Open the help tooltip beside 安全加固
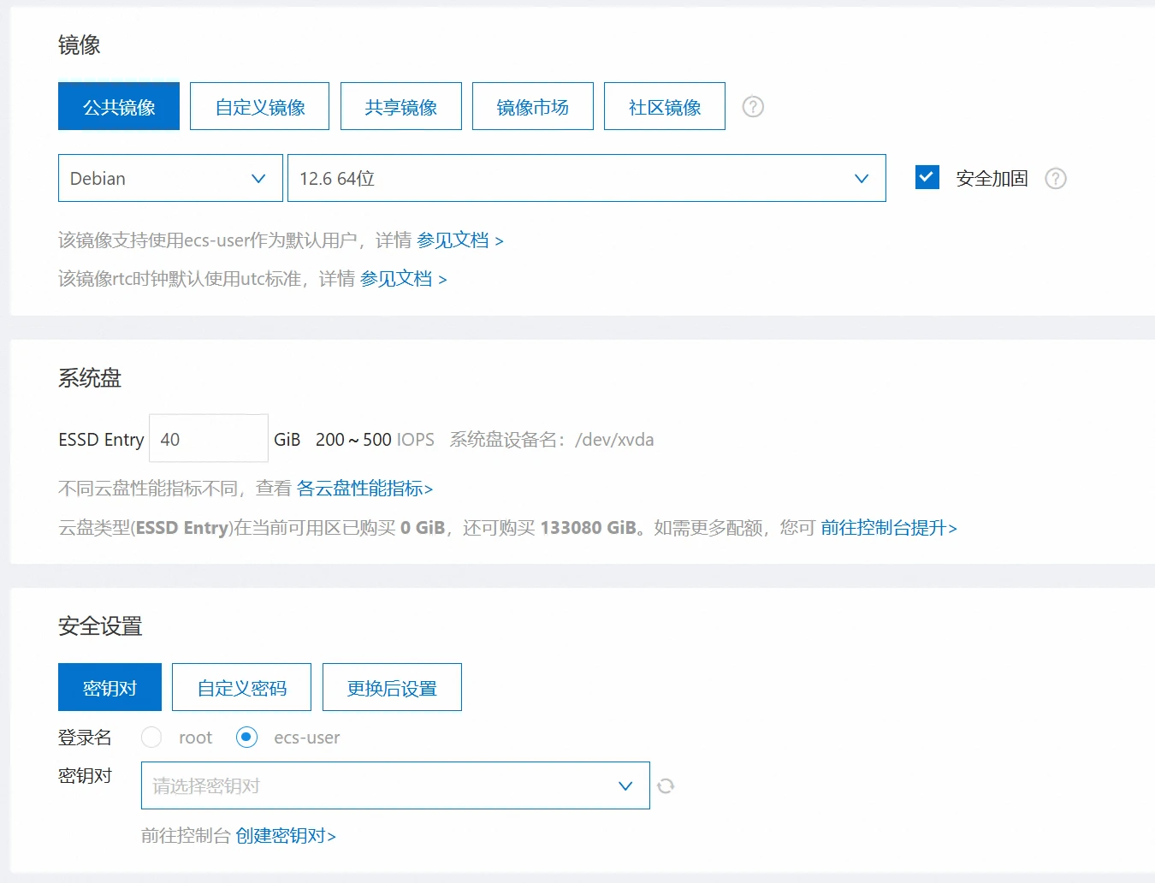The image size is (1155, 883). coord(1055,178)
